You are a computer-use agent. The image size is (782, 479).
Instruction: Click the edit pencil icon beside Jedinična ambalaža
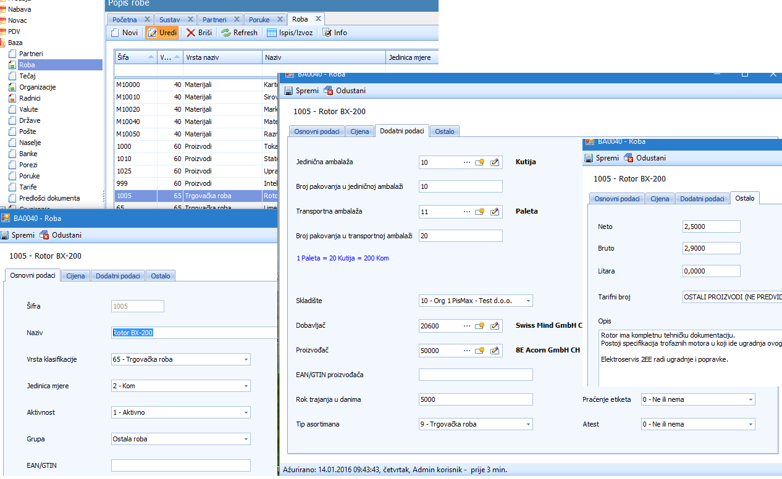(x=495, y=162)
